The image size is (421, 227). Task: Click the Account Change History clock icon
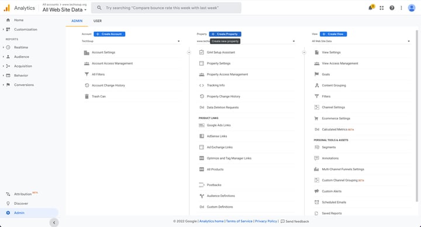(x=87, y=85)
